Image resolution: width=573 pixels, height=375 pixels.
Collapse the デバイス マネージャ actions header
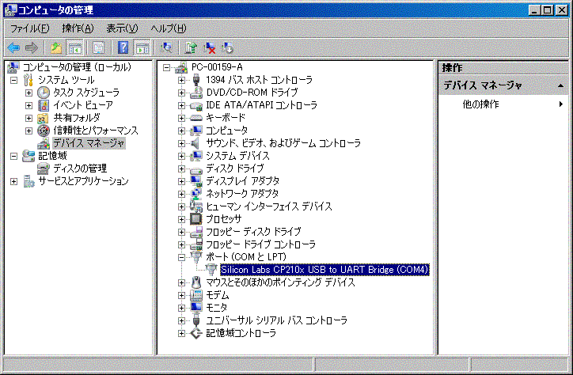click(x=560, y=85)
